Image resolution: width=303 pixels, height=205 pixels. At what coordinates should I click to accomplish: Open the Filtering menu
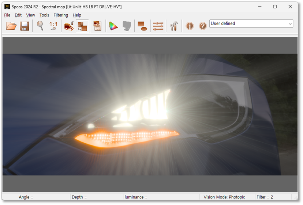(x=61, y=15)
